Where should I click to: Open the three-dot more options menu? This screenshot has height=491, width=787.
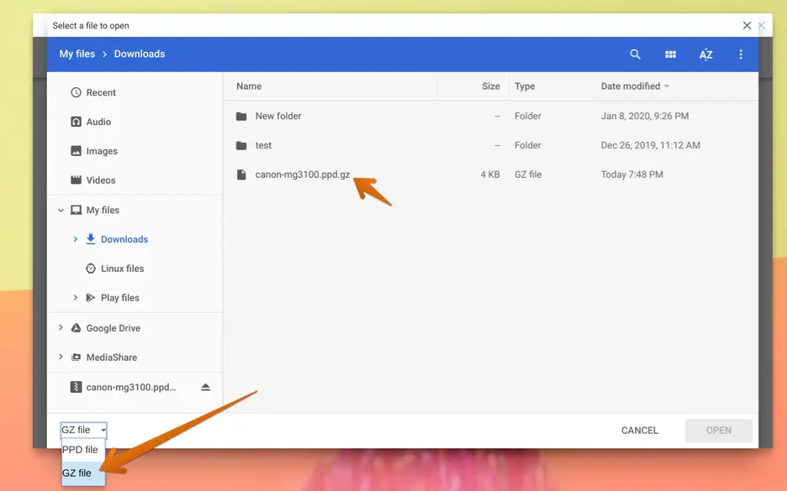tap(741, 54)
